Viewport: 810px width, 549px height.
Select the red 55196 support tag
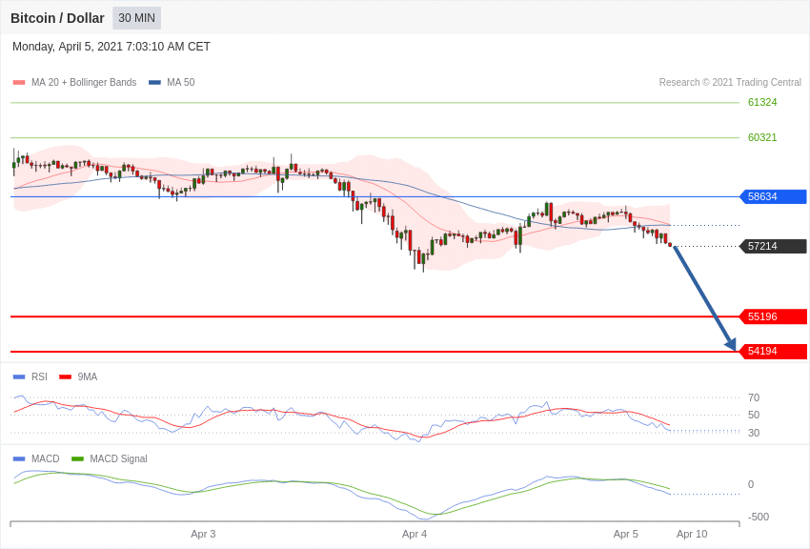click(774, 316)
